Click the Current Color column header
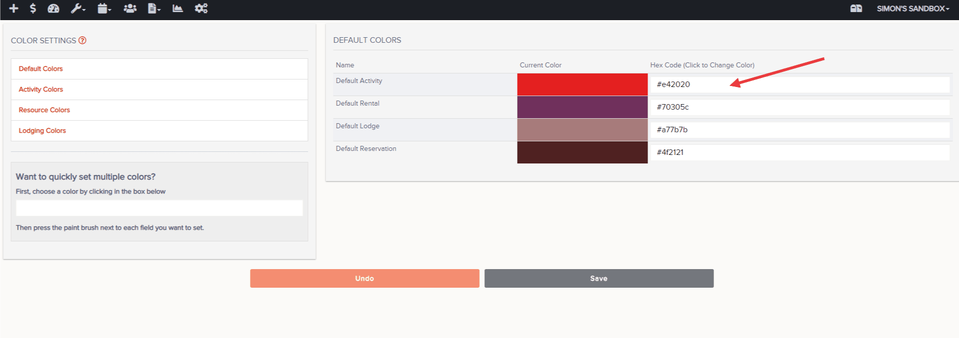The height and width of the screenshot is (338, 959). click(x=540, y=65)
